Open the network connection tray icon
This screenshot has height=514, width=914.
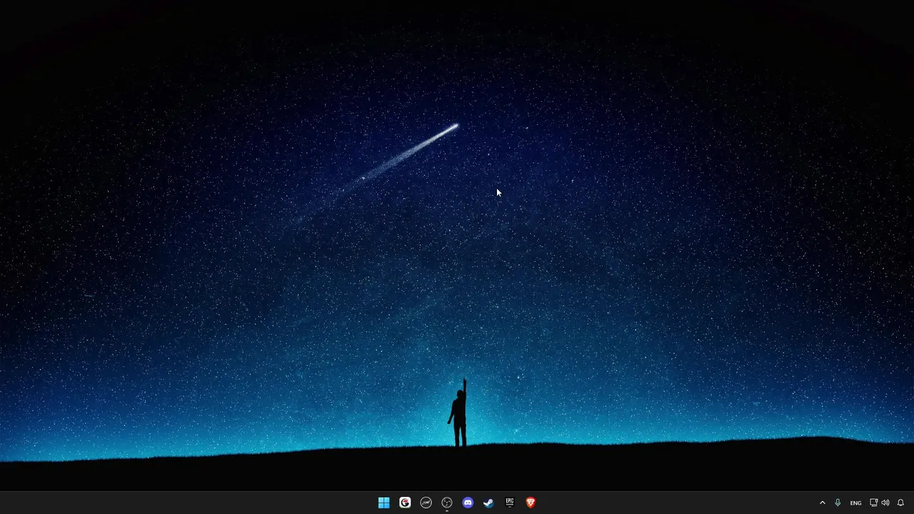click(x=874, y=503)
